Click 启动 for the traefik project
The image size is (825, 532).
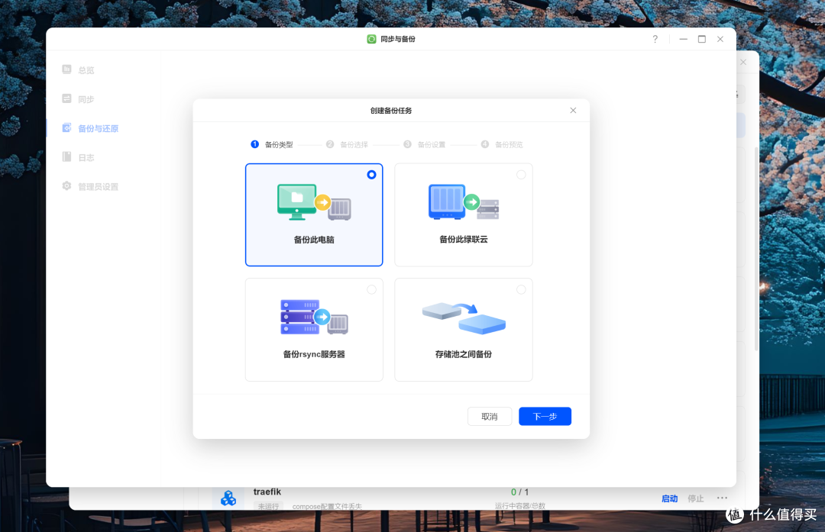click(669, 498)
